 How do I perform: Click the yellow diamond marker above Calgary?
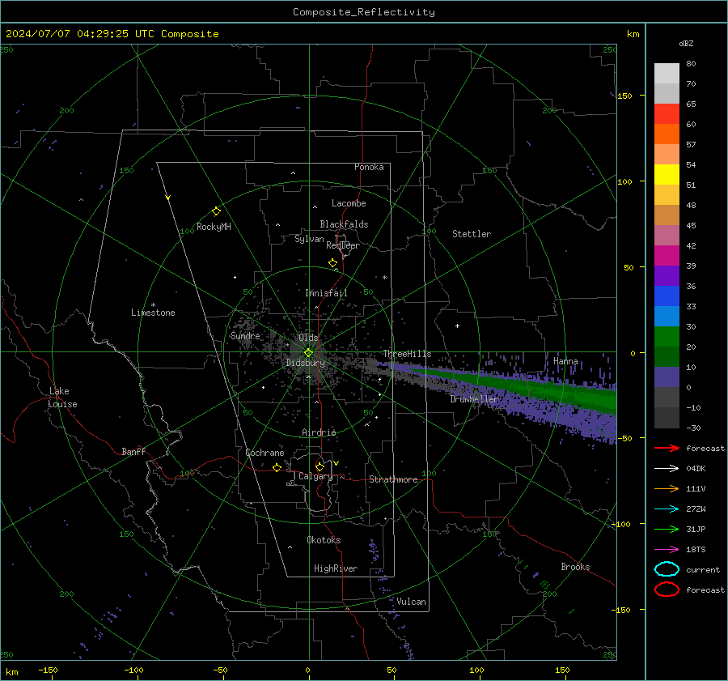tap(320, 466)
